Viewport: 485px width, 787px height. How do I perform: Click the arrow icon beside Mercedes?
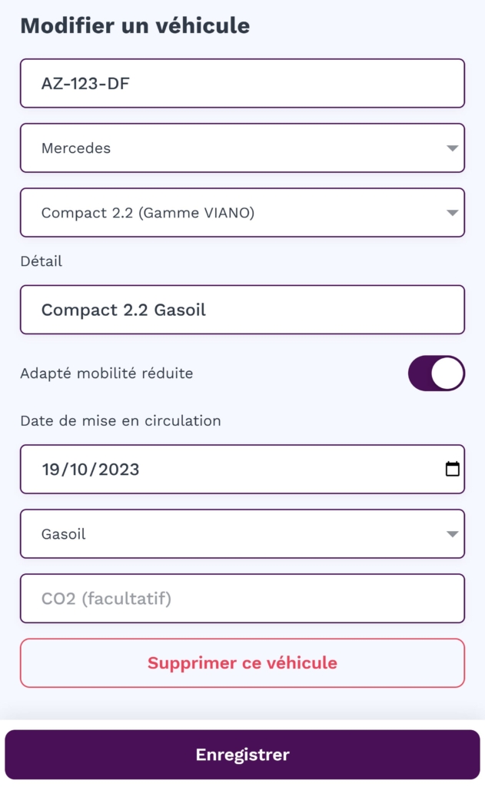point(453,148)
